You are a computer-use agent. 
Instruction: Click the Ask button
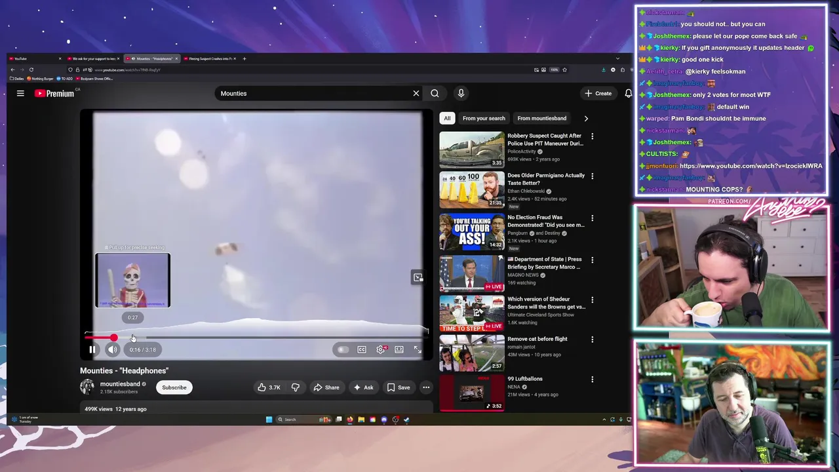pyautogui.click(x=363, y=387)
